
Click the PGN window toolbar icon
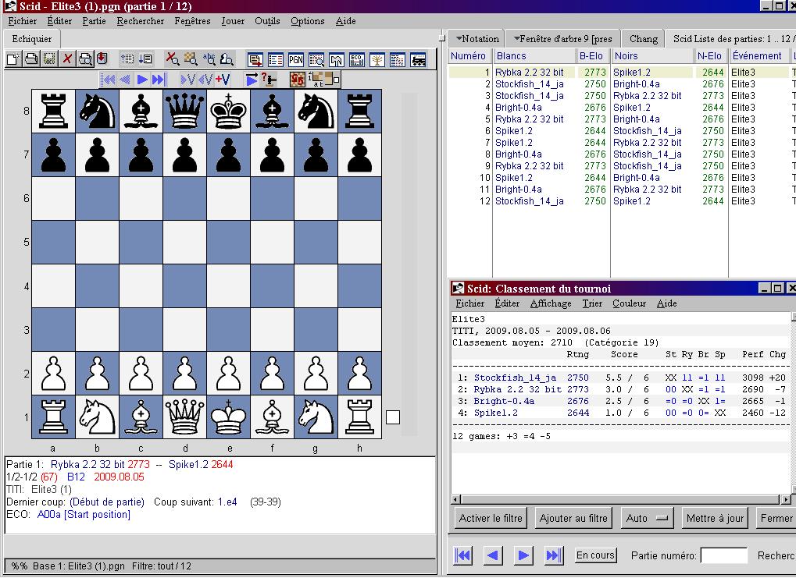pos(296,59)
